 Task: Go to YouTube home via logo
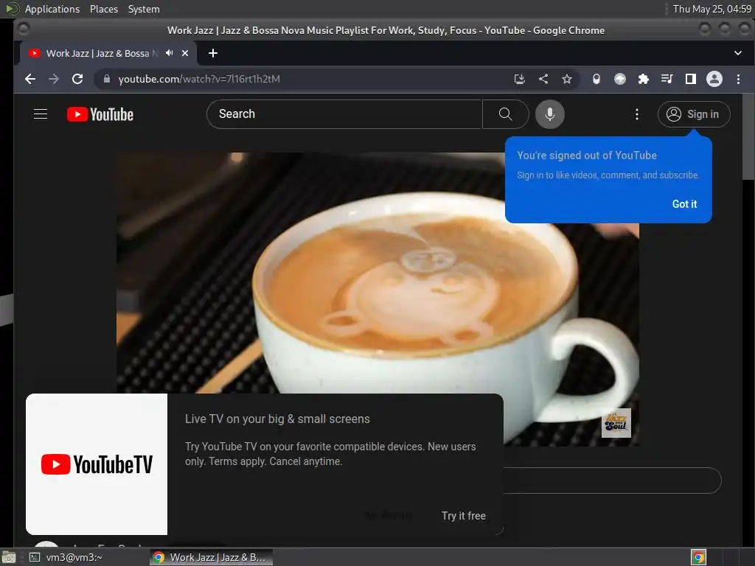coord(100,114)
